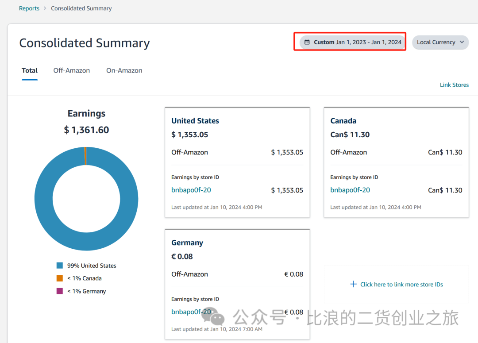Open bnbapo0f-20 store ID under United States

coord(191,190)
